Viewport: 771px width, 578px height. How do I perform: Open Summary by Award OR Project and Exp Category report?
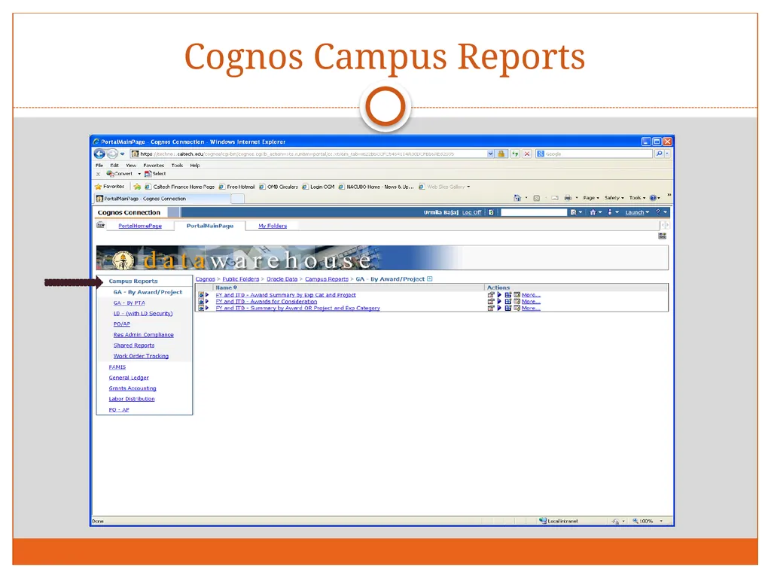pos(297,308)
